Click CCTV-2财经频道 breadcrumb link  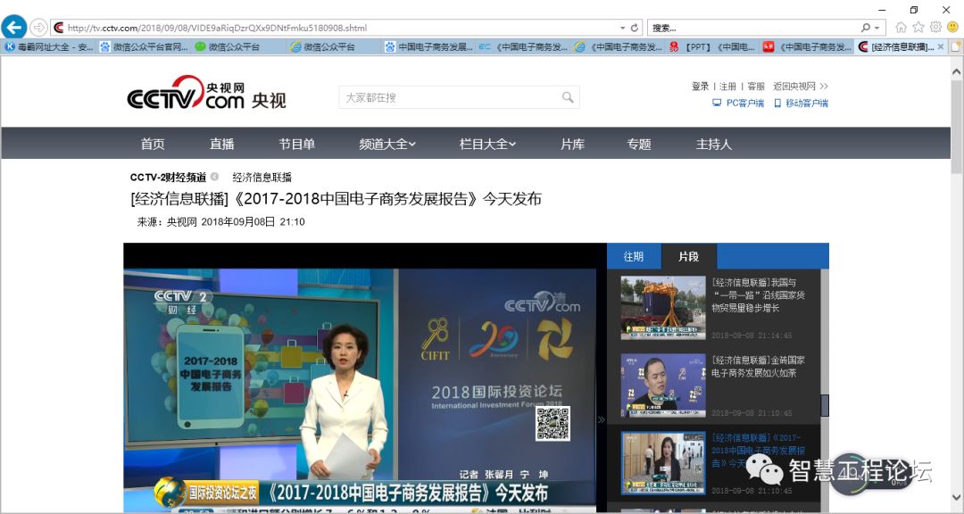click(x=168, y=177)
